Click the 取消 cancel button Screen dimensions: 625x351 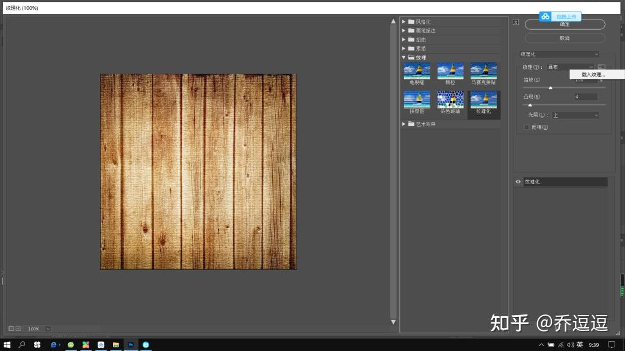coord(565,38)
